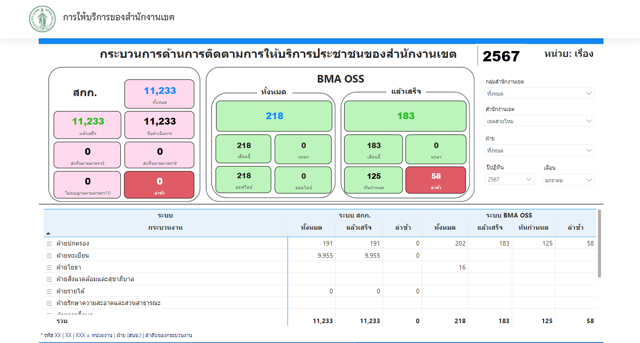Open the ปีปฏิทิน year dropdown

(510, 180)
